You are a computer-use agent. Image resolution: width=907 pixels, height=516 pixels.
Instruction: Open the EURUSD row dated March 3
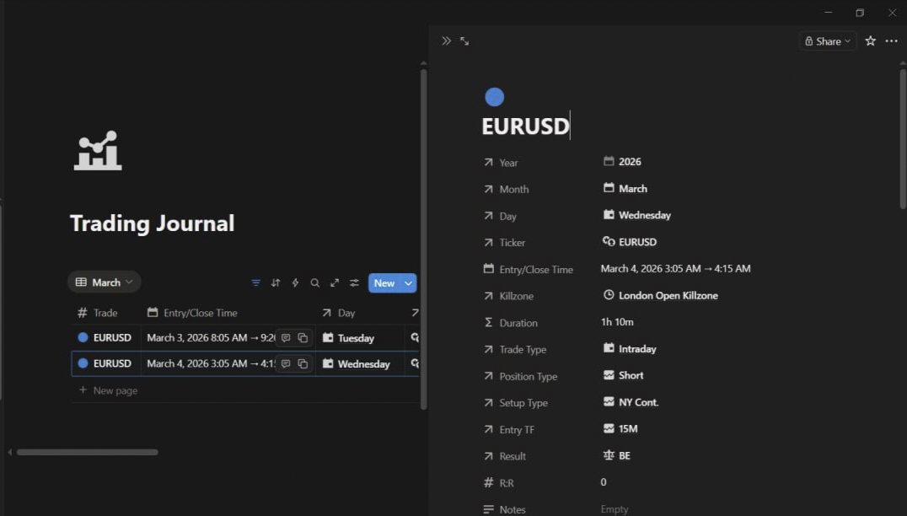(x=112, y=337)
